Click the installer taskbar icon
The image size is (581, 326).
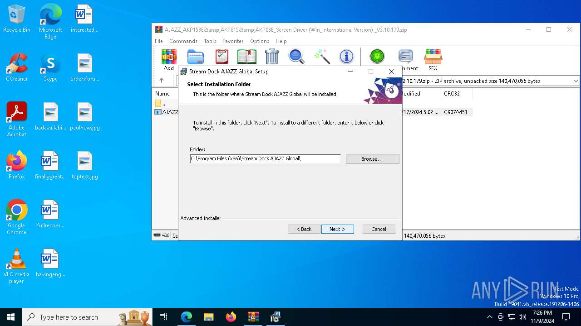click(x=275, y=317)
